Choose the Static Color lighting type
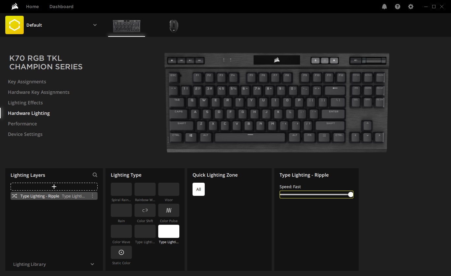This screenshot has height=276, width=451. point(121,252)
